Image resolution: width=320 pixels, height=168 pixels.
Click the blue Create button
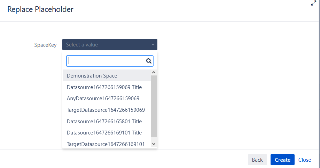pos(282,160)
